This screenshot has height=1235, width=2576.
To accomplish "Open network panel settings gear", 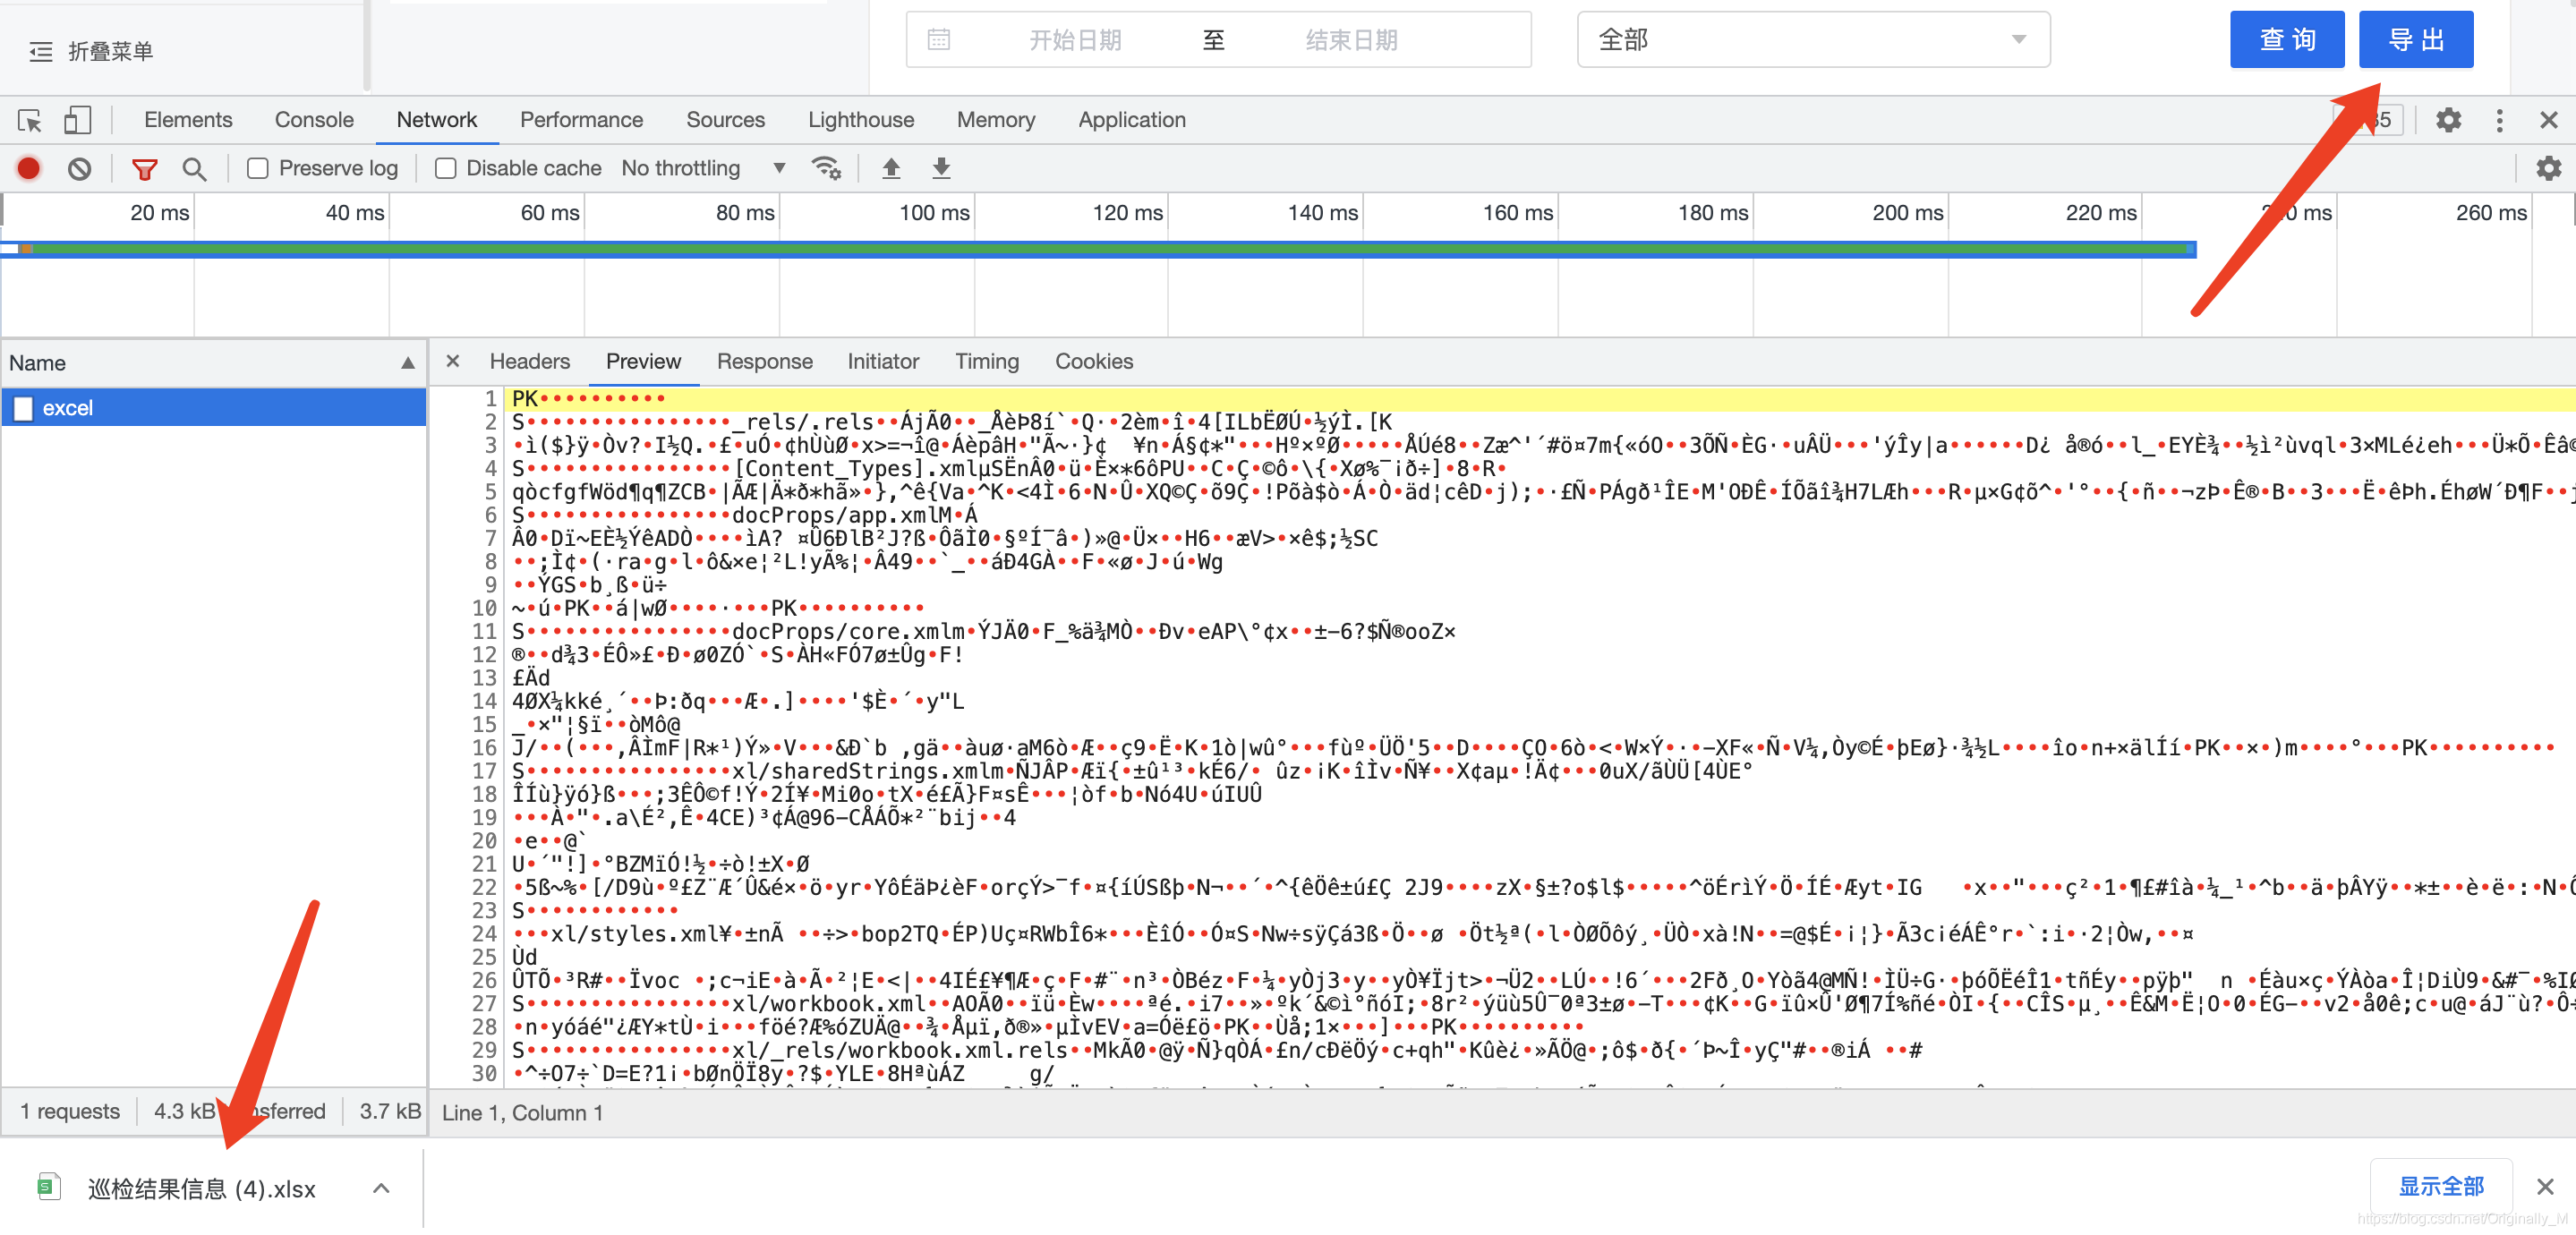I will 2548,168.
